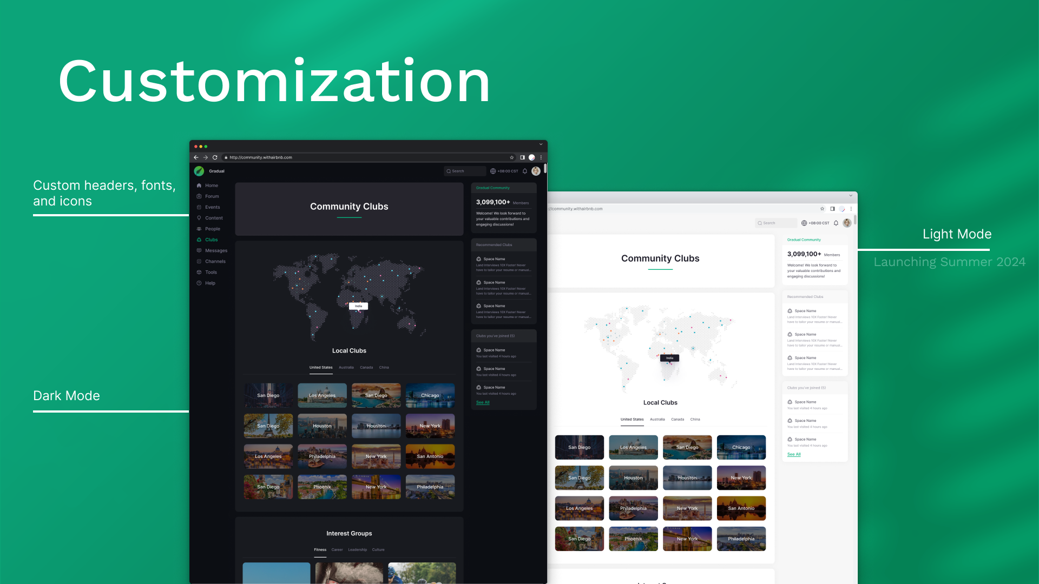The width and height of the screenshot is (1039, 584).
Task: Click the Events calendar icon in sidebar
Action: click(199, 207)
